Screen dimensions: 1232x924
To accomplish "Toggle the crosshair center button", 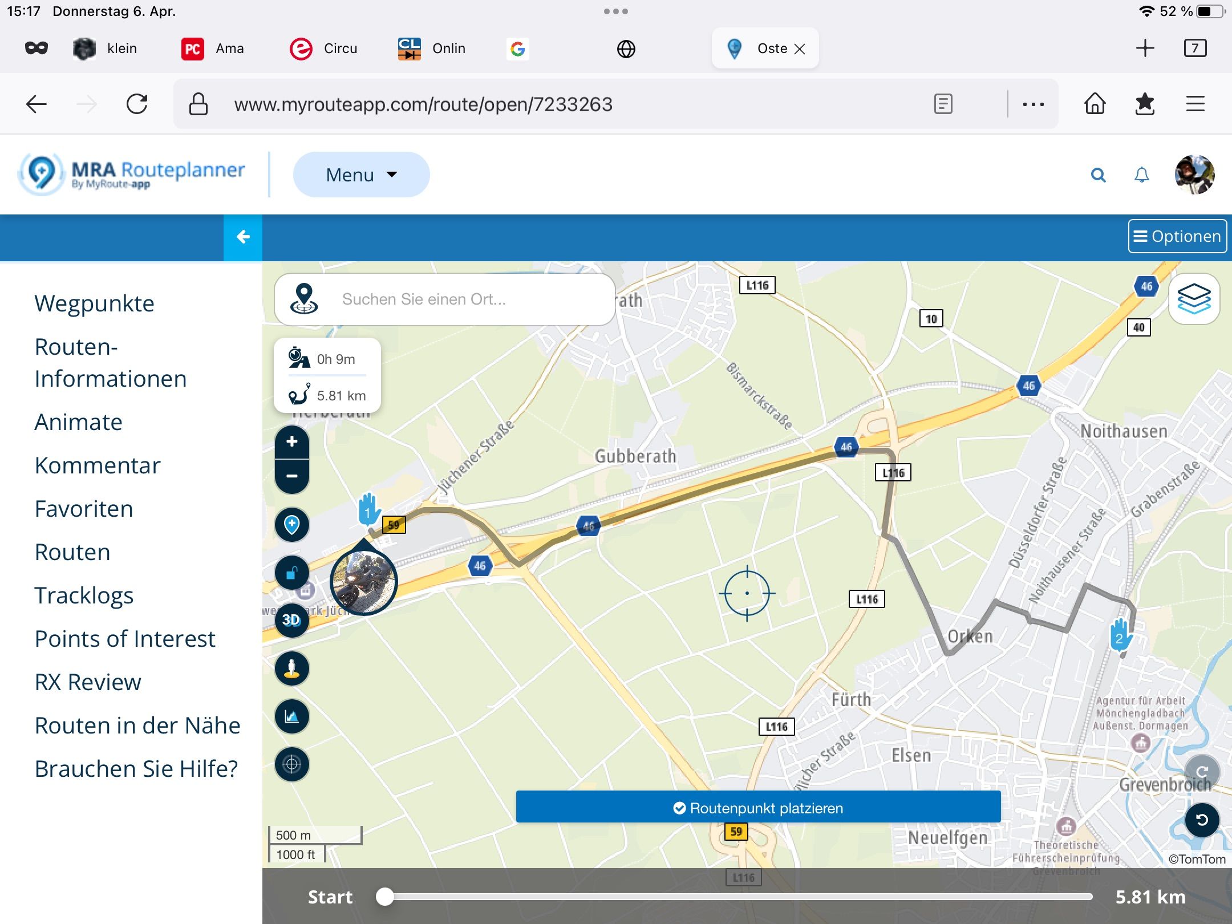I will click(292, 764).
